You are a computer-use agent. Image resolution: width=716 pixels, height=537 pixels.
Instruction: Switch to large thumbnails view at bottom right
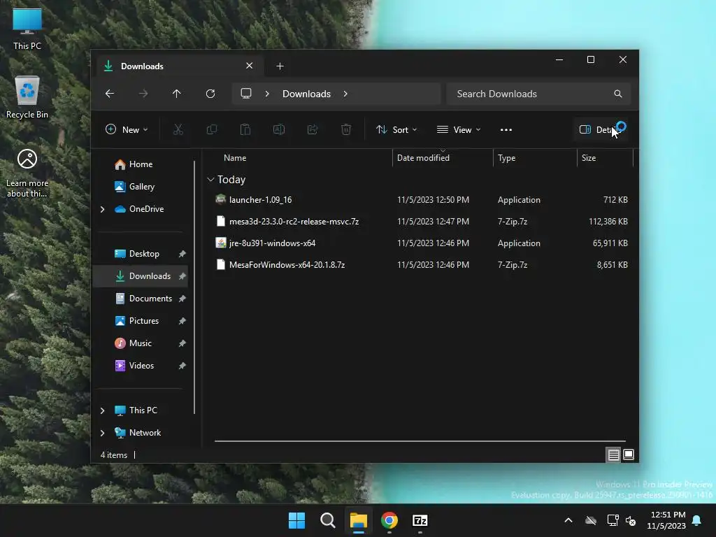point(629,454)
